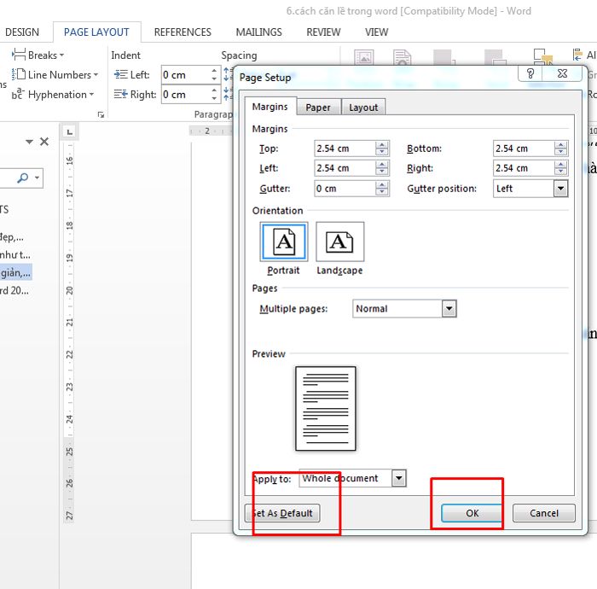Close the navigation pane with X
The height and width of the screenshot is (589, 597).
tap(44, 142)
